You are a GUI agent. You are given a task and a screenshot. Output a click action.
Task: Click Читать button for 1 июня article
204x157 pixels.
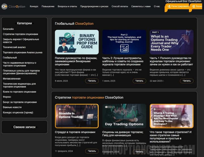[x=139, y=81]
